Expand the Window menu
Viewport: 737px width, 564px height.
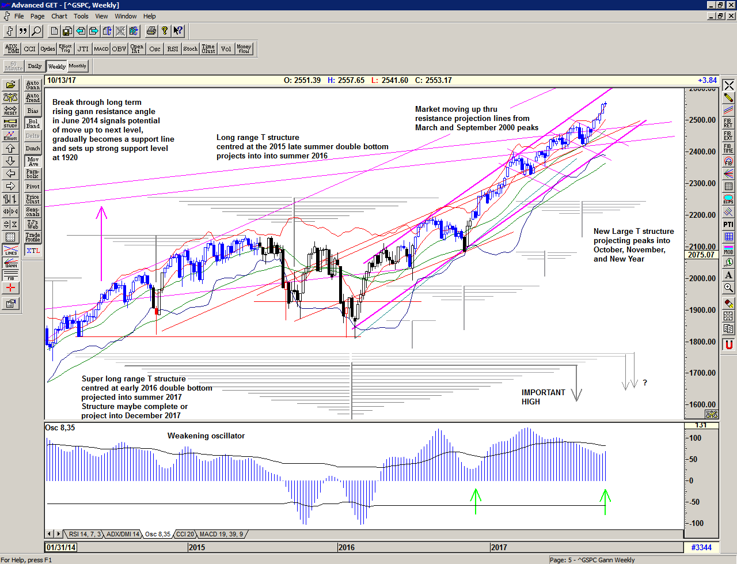(x=126, y=16)
